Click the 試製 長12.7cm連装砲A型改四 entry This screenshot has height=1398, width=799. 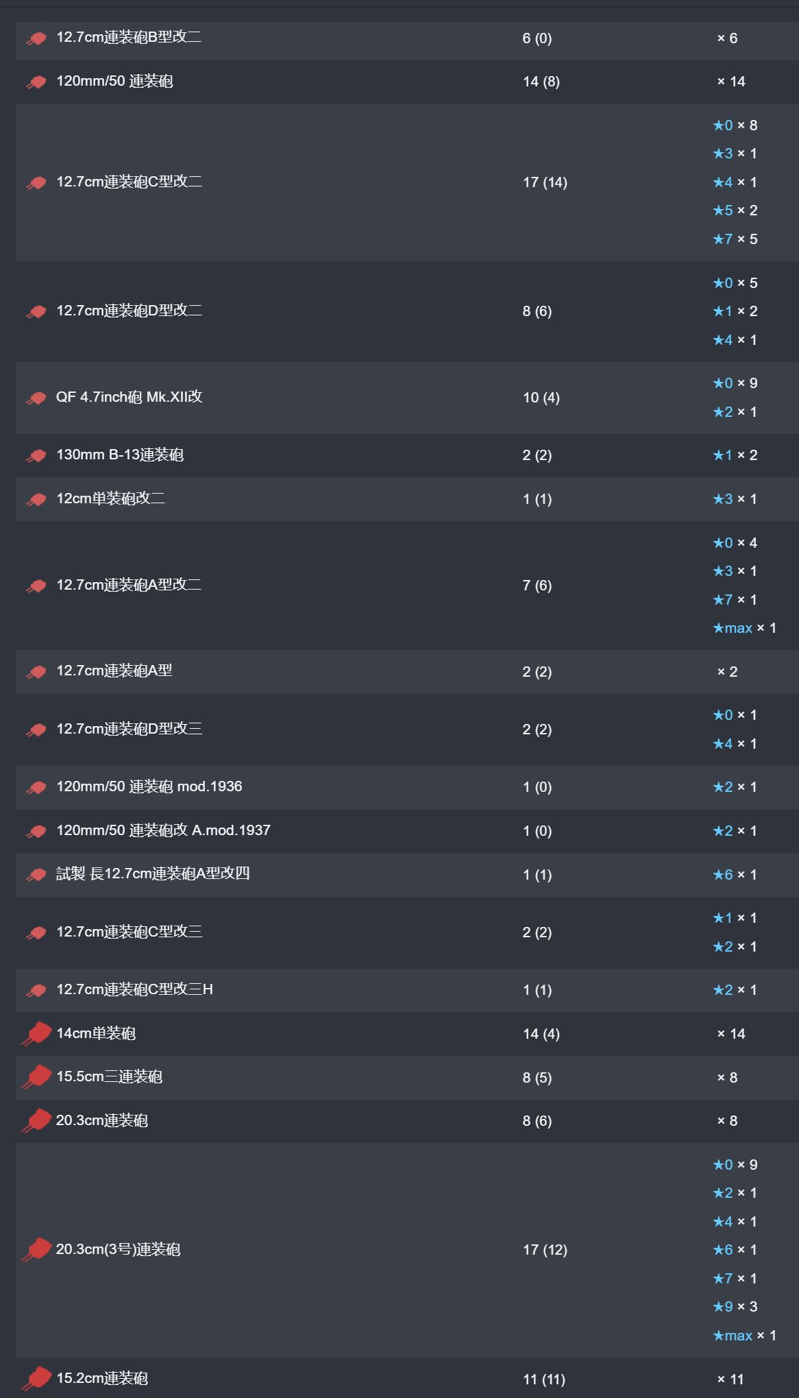click(x=153, y=873)
